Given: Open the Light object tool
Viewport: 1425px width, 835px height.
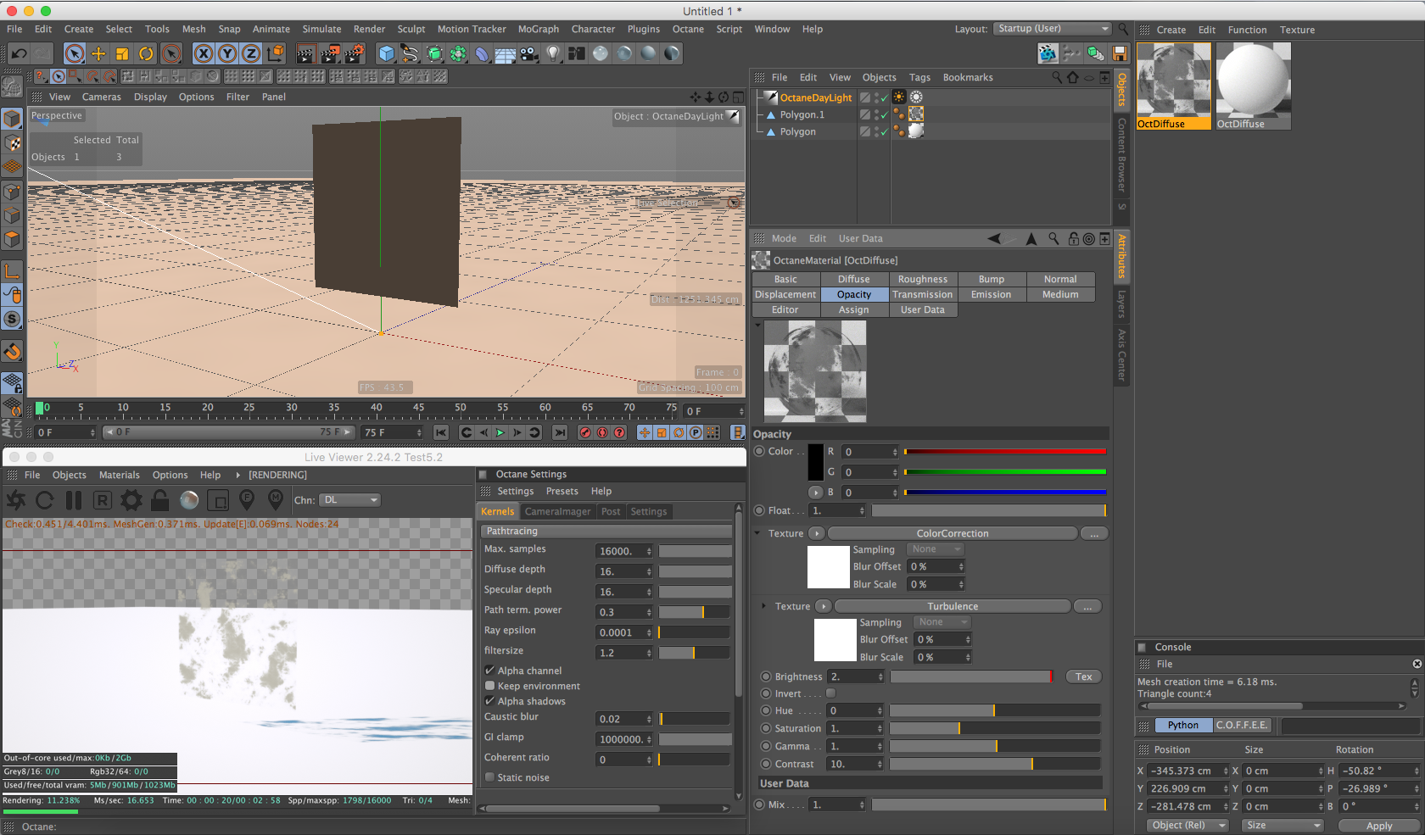Looking at the screenshot, I should (553, 54).
